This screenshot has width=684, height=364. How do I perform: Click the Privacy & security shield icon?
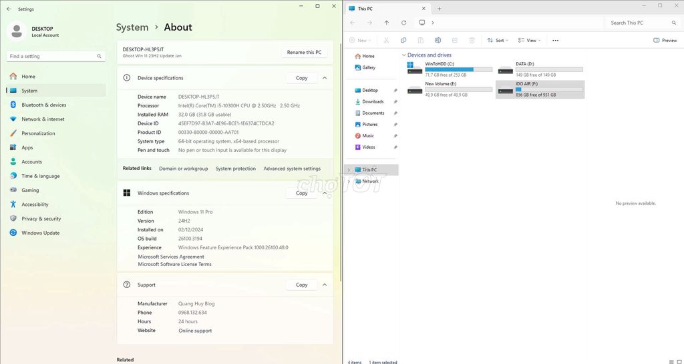tap(13, 219)
